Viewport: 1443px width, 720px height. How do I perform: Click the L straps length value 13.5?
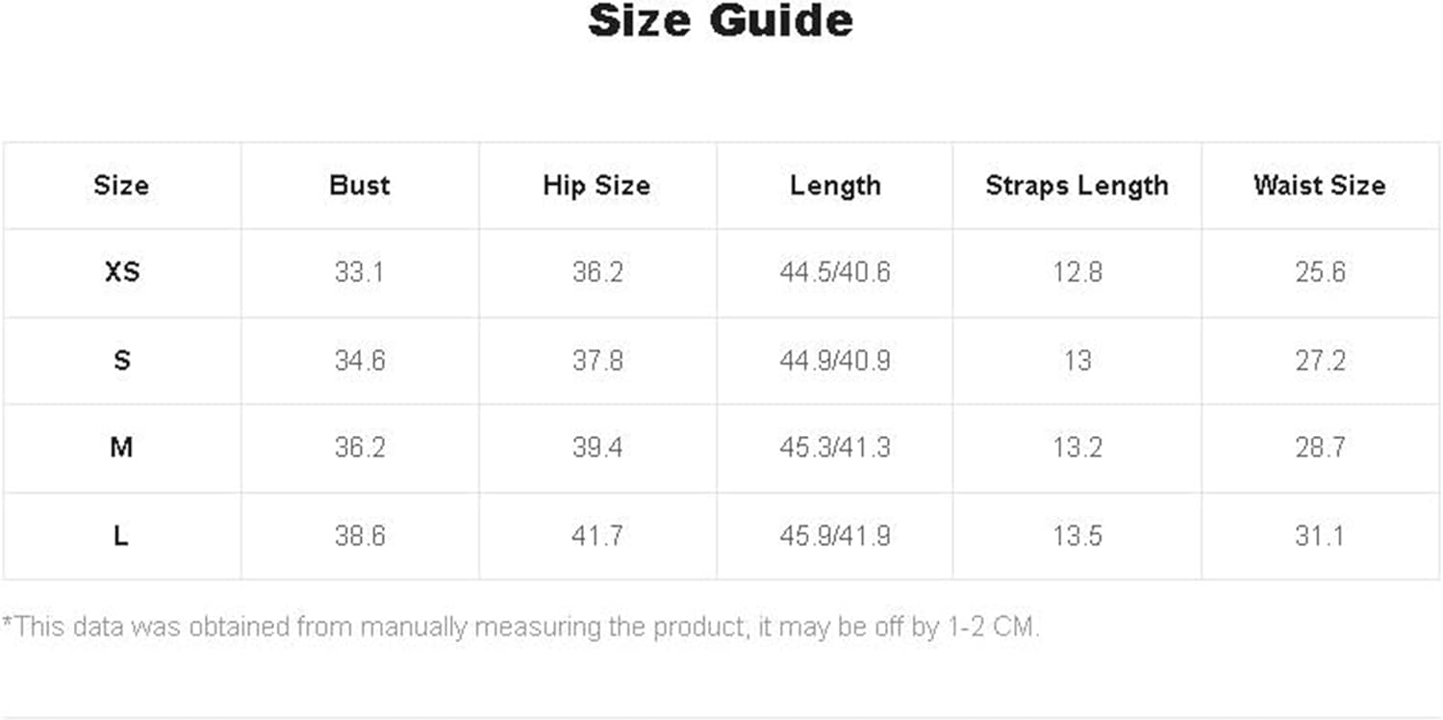click(x=1076, y=536)
